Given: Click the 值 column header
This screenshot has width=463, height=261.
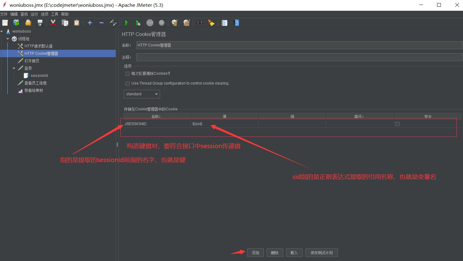Looking at the screenshot, I should click(224, 116).
